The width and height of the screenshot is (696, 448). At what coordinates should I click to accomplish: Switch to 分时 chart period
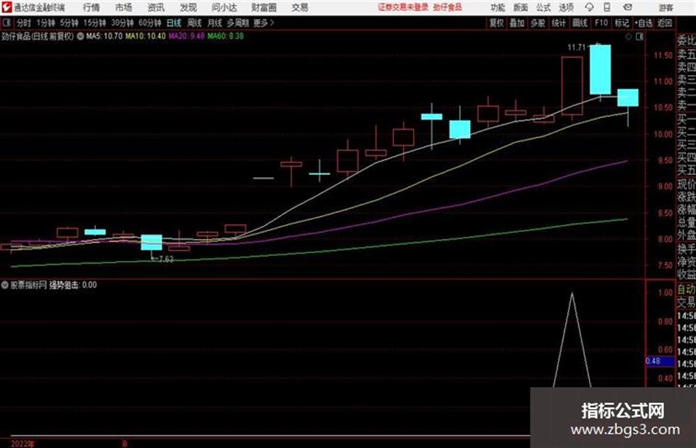[x=24, y=23]
